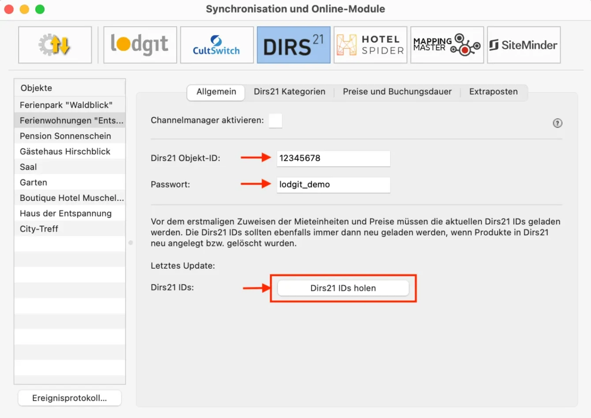Select Ferienpark "Waldblick" in the object list

point(70,105)
